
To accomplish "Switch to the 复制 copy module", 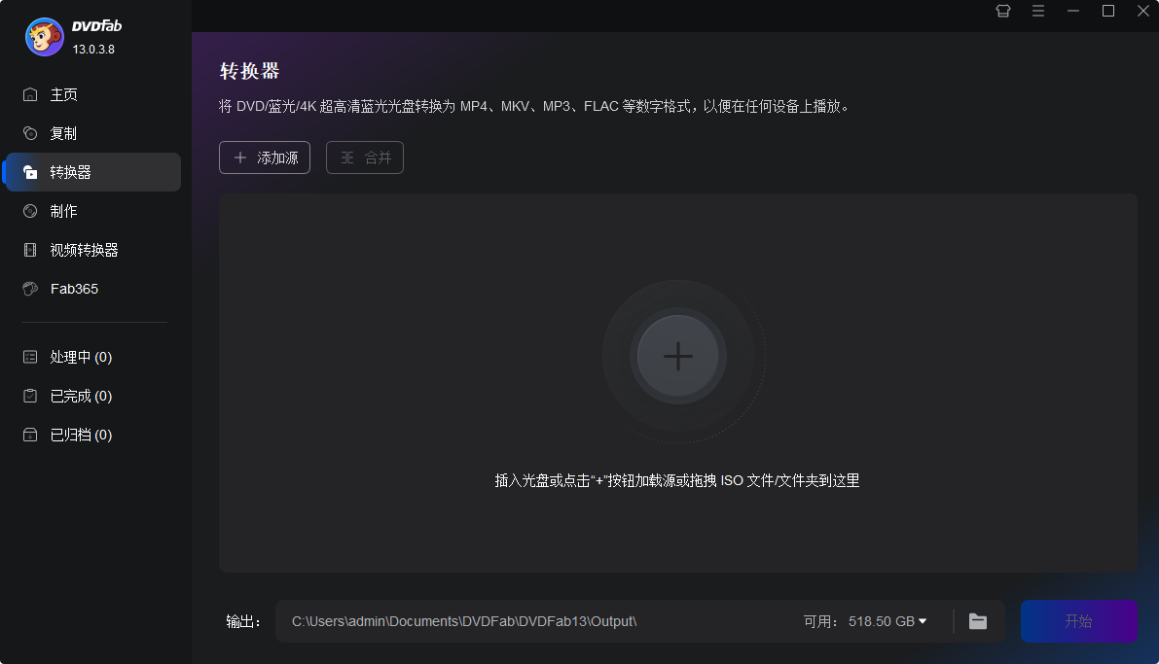I will [93, 134].
